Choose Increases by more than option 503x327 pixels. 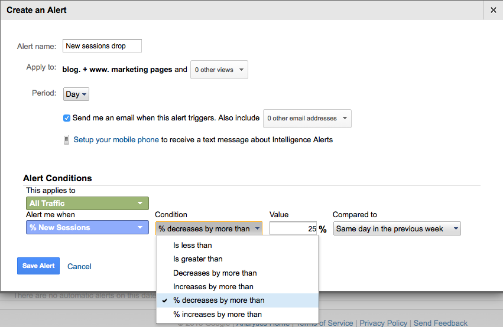point(238,287)
